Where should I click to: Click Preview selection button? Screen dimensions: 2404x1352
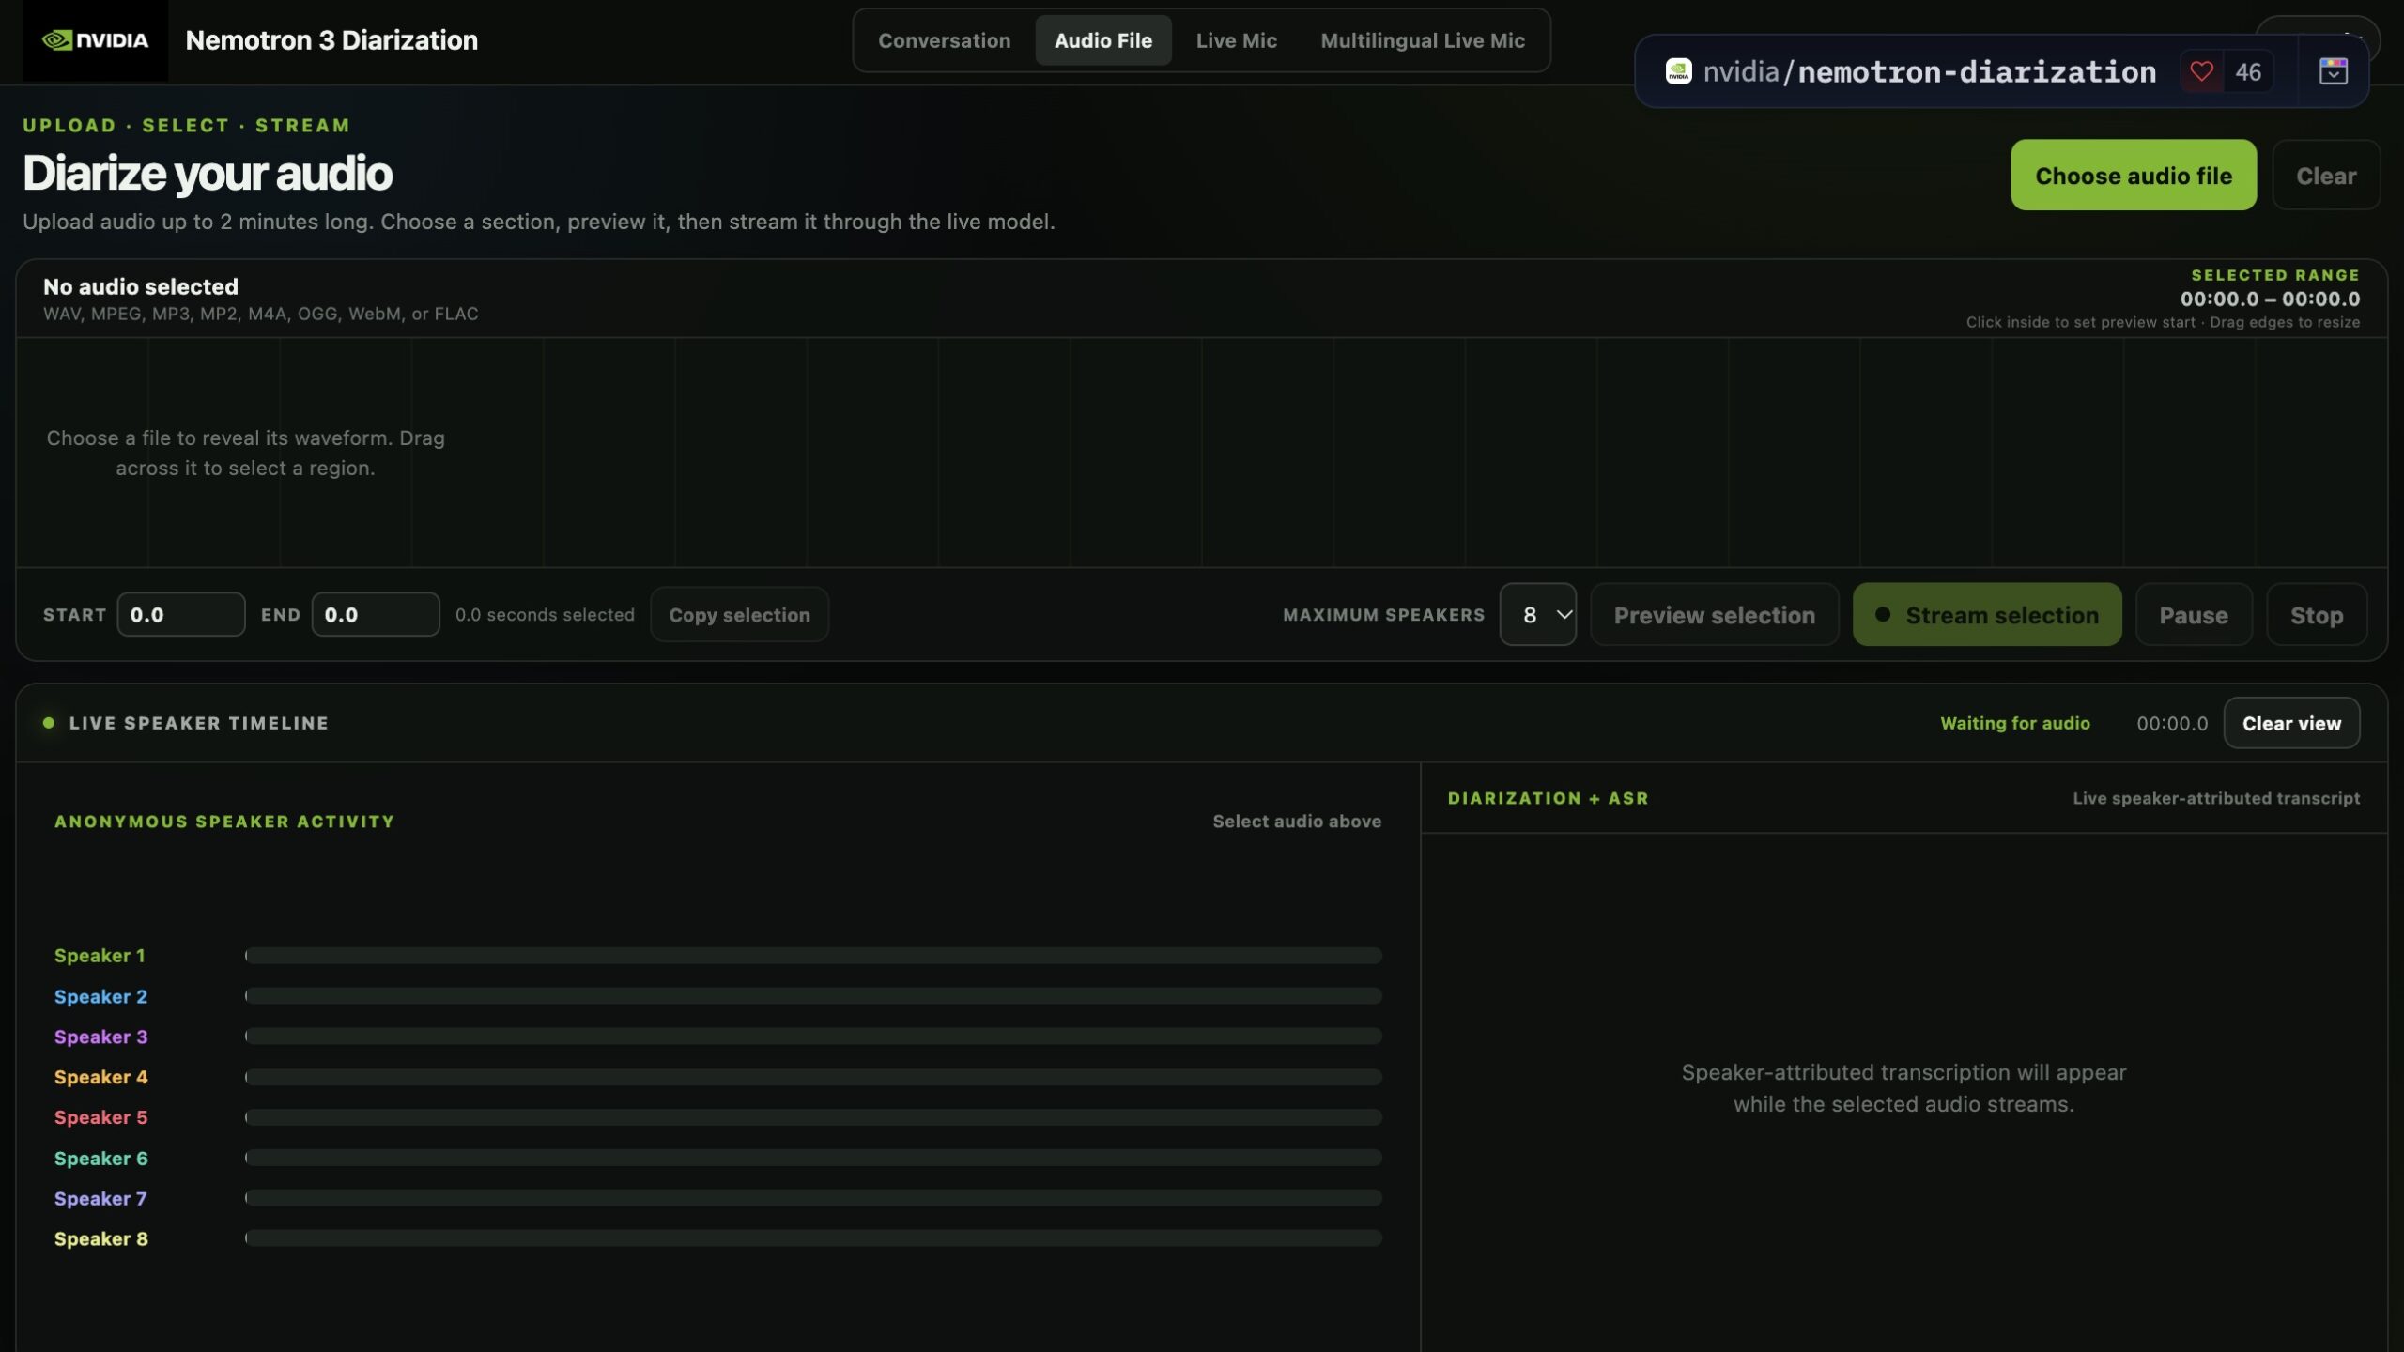pyautogui.click(x=1714, y=615)
